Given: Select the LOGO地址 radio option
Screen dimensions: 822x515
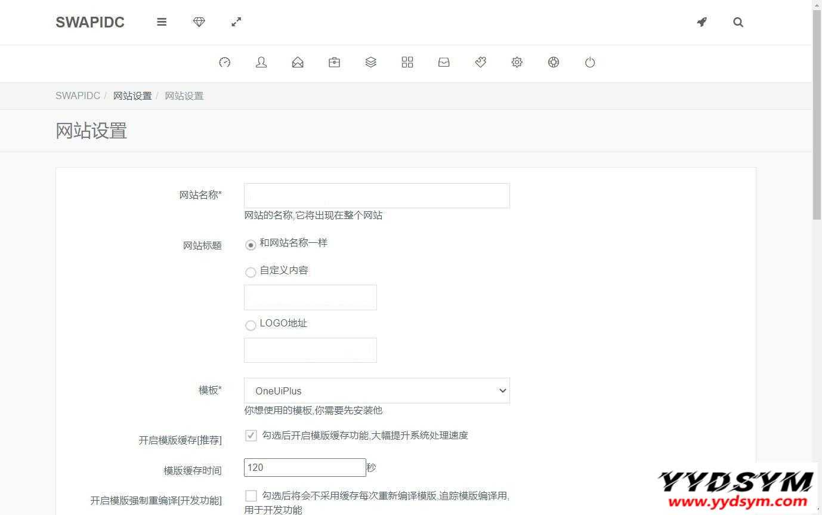Looking at the screenshot, I should point(251,325).
